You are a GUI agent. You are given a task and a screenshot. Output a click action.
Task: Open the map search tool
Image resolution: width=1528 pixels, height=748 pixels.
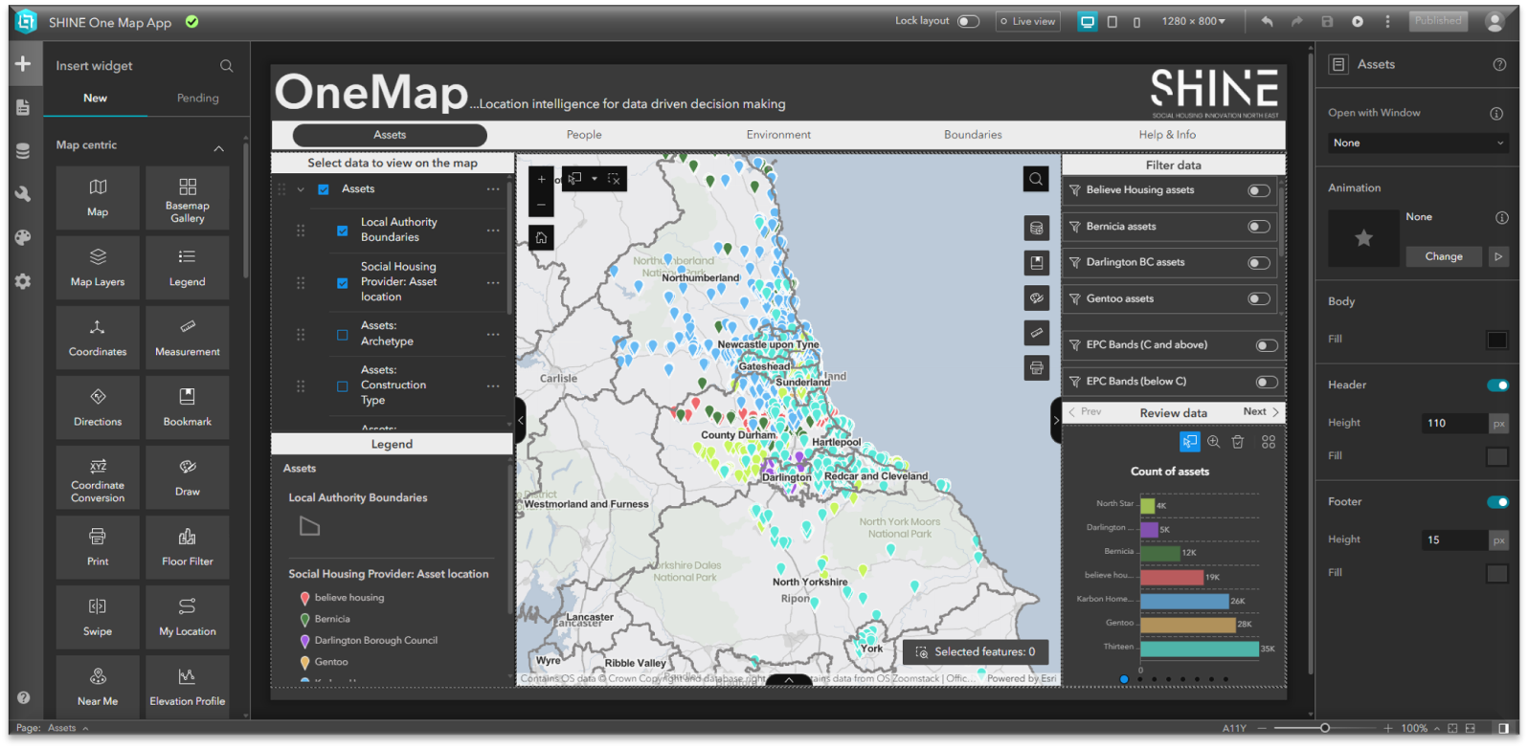1036,179
